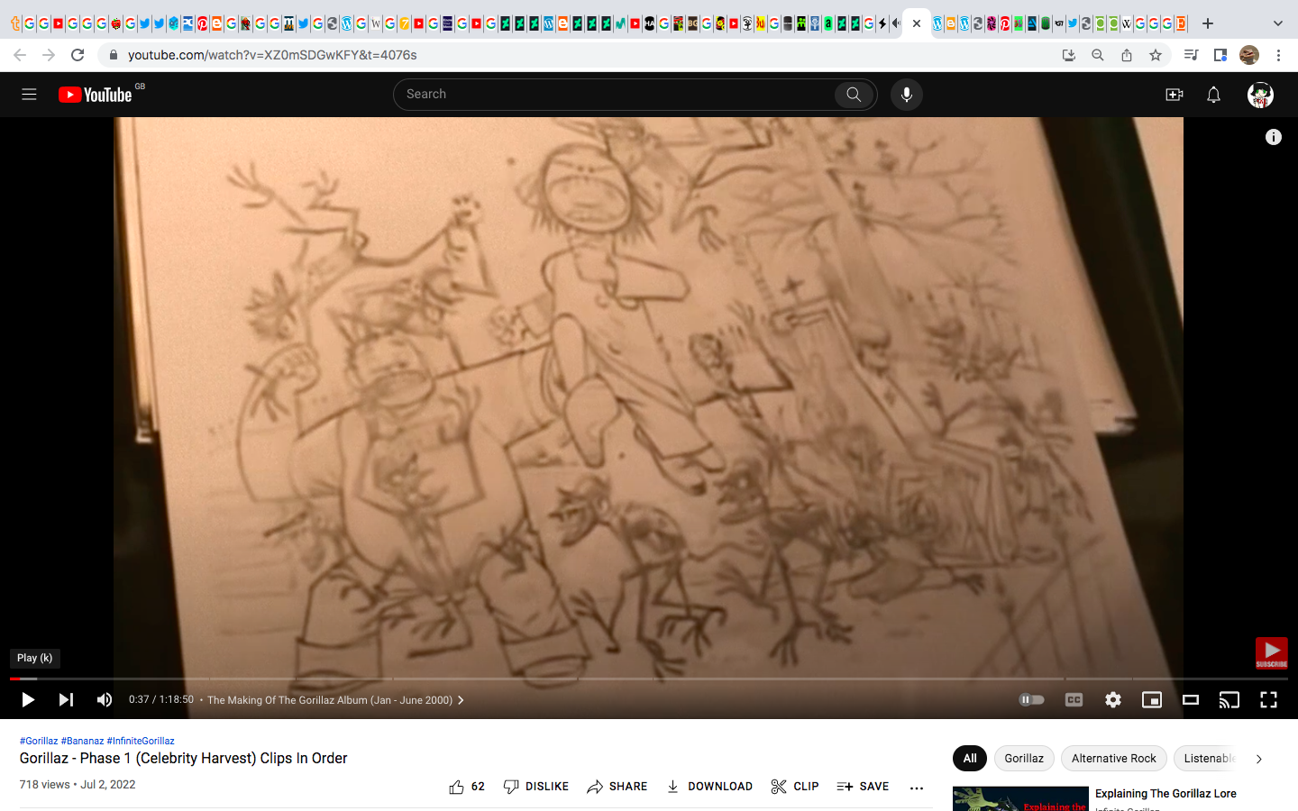Cast video to TV
The width and height of the screenshot is (1298, 811).
click(1229, 700)
